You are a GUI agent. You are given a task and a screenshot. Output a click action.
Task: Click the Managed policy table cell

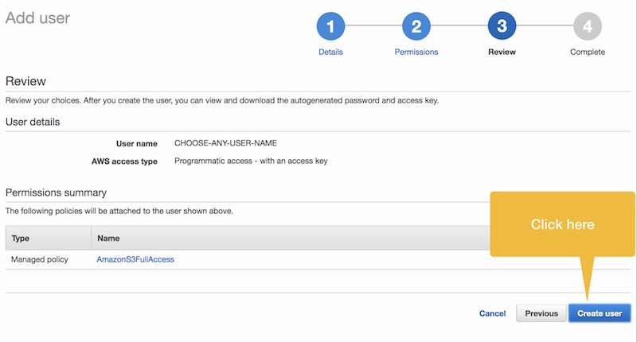click(39, 259)
